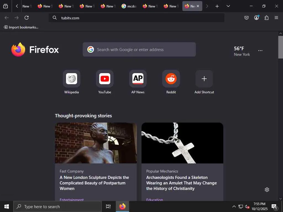Screen dimensions: 283x212
Task: Open the Wikipedia shortcut
Action: [x=72, y=82]
